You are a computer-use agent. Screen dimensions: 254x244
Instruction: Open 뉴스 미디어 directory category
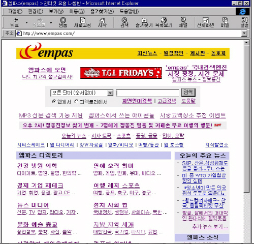click(33, 205)
